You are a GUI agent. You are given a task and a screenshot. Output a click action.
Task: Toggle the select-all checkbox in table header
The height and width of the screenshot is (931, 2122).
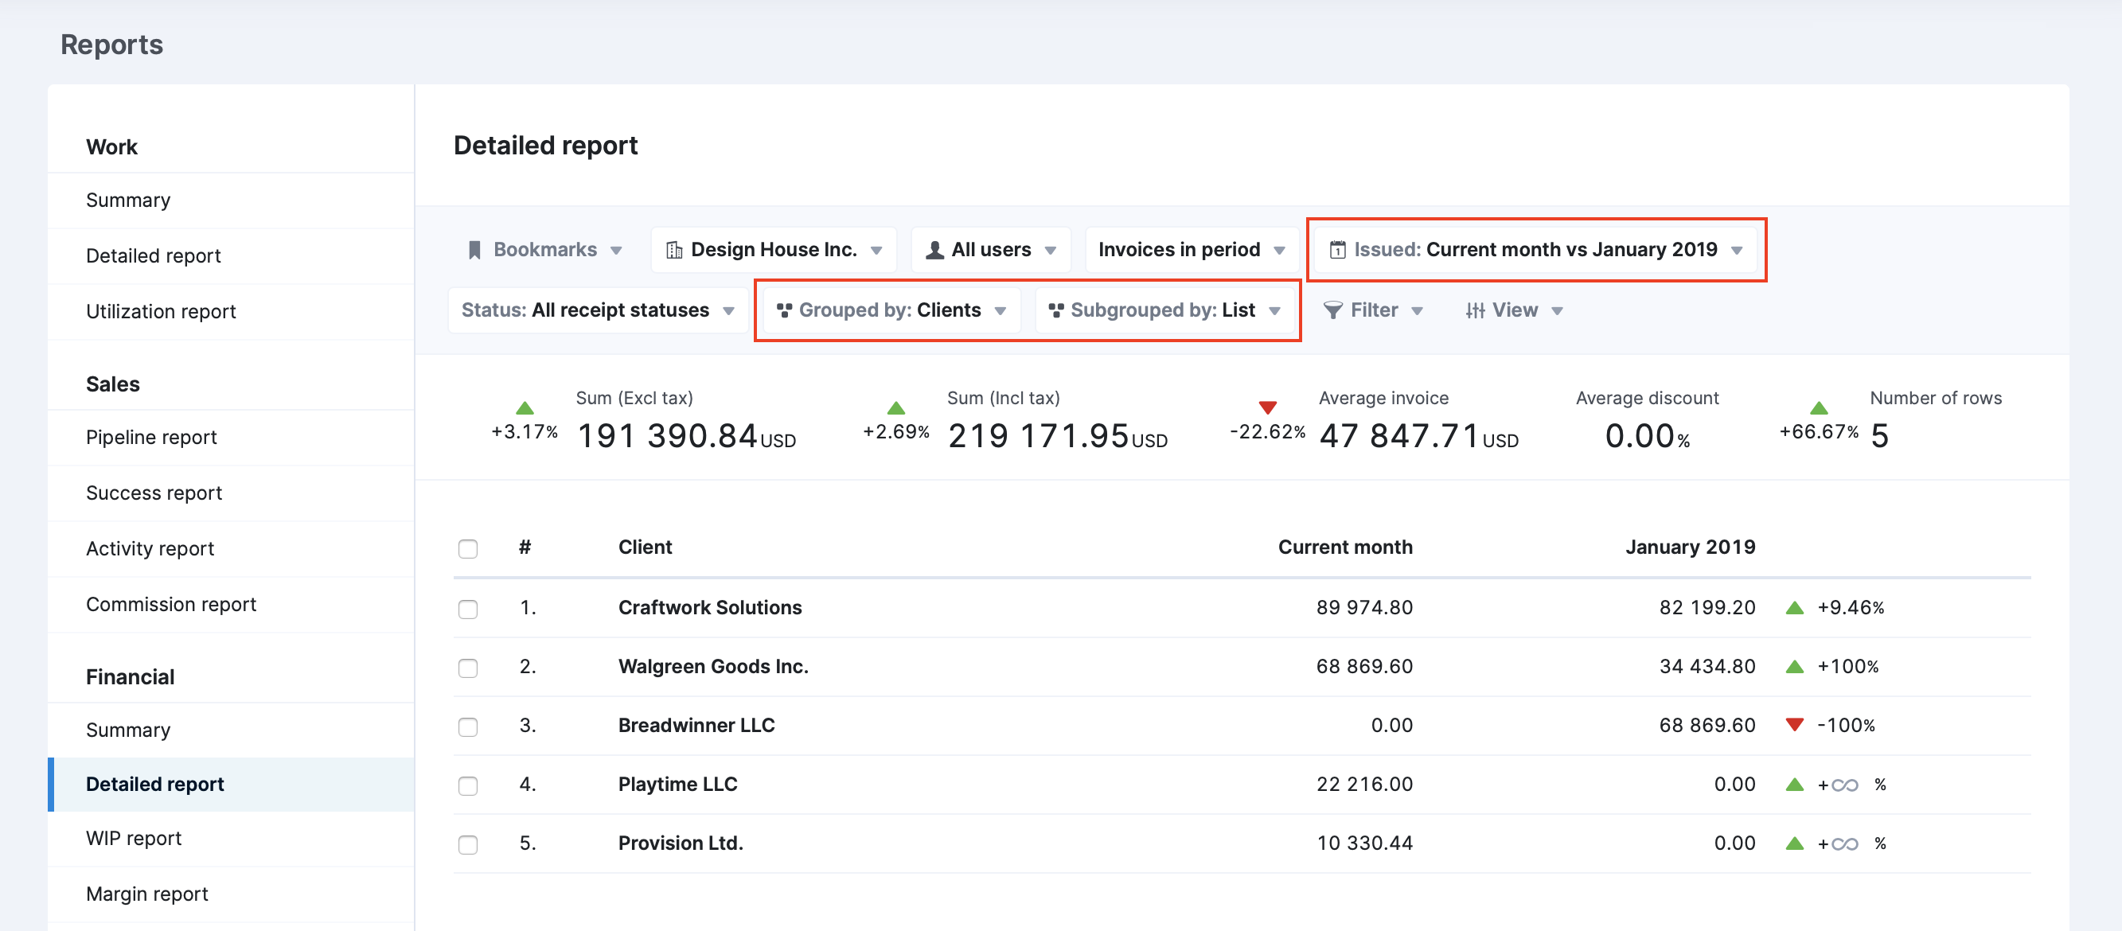click(x=468, y=549)
